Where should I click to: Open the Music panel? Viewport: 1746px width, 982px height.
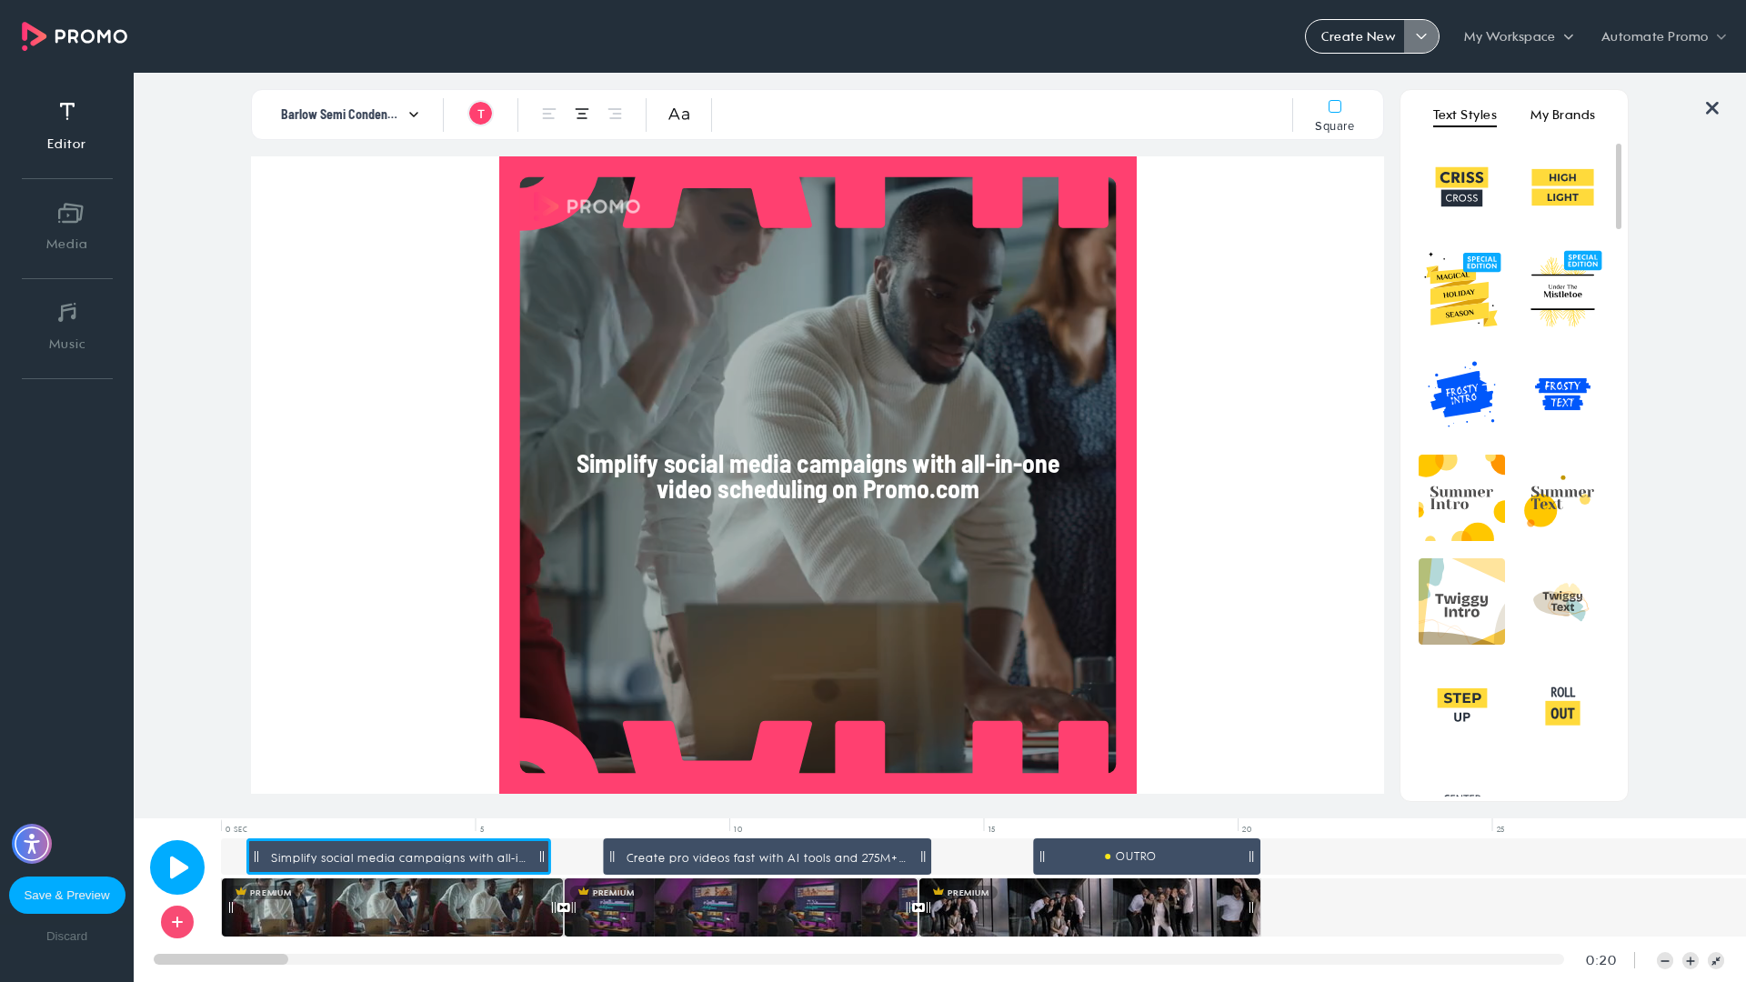coord(66,327)
